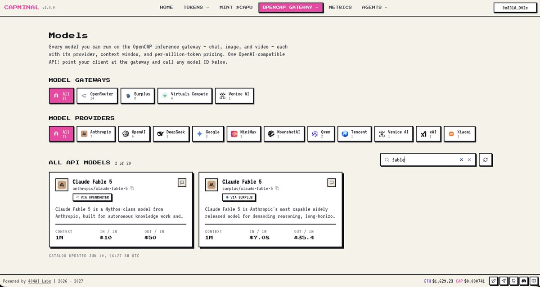Filter providers by MoonshotAI
Image resolution: width=540 pixels, height=287 pixels.
tap(284, 134)
